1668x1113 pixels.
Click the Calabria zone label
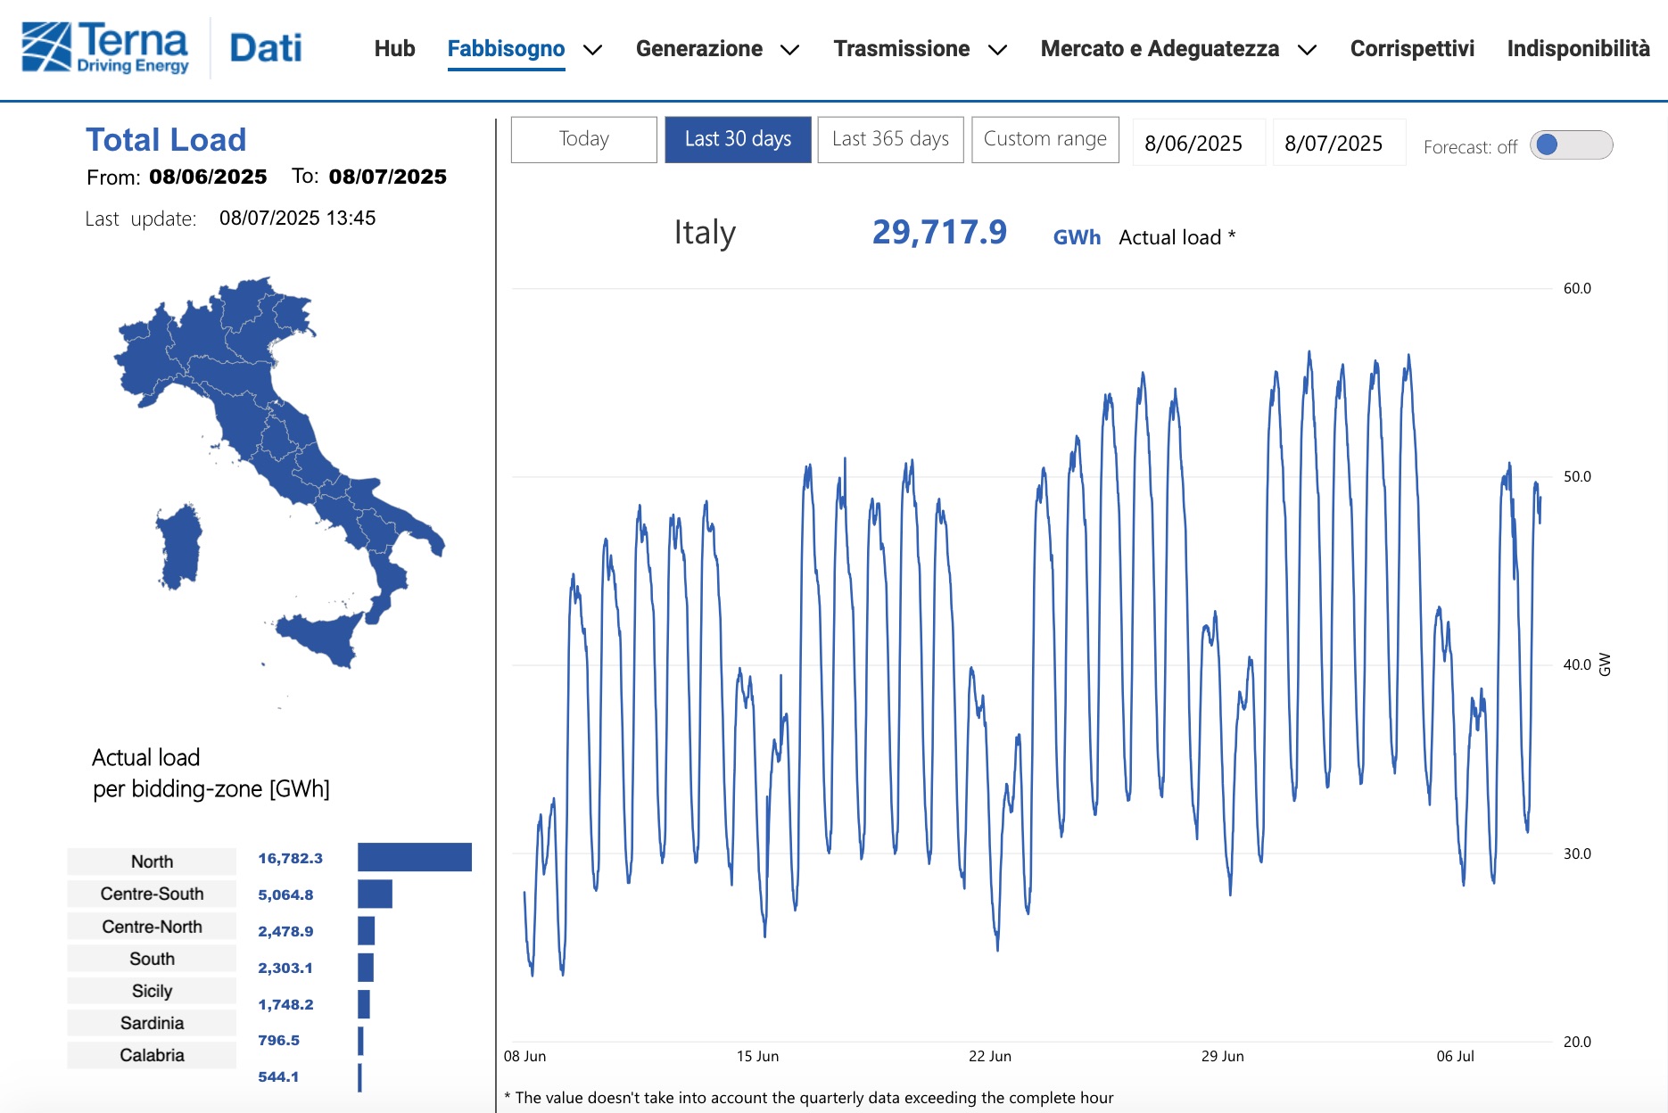[x=151, y=1055]
